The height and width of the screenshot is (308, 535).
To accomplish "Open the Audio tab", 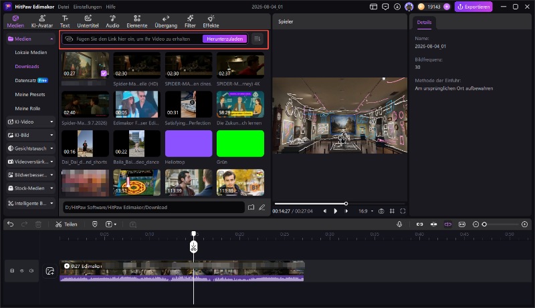I will [112, 21].
